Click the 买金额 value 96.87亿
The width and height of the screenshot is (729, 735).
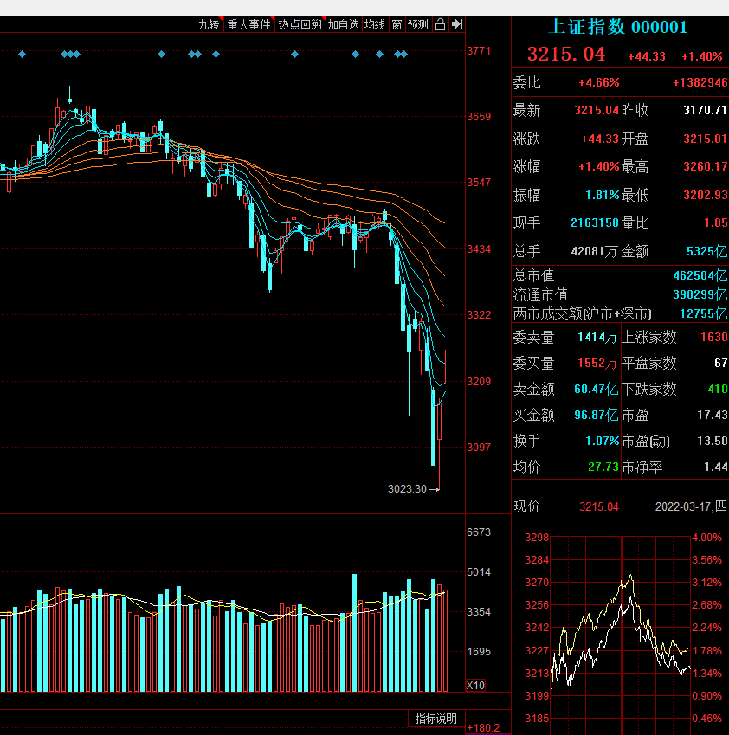point(597,415)
